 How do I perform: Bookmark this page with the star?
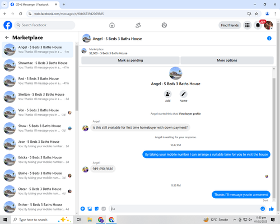[x=256, y=14]
